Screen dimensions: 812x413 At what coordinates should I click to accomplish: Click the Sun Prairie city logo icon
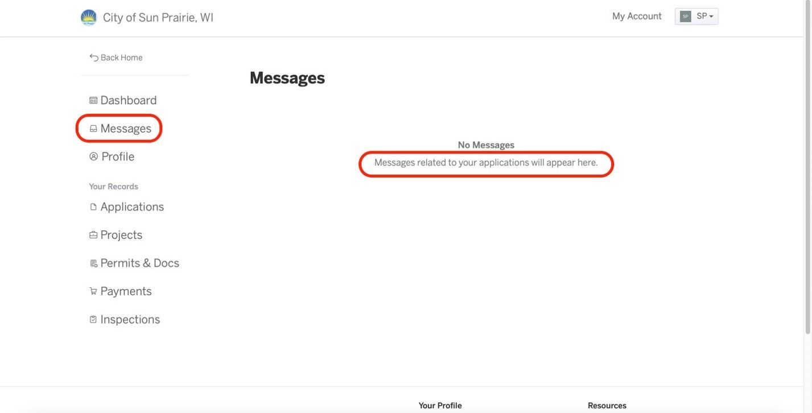(89, 18)
